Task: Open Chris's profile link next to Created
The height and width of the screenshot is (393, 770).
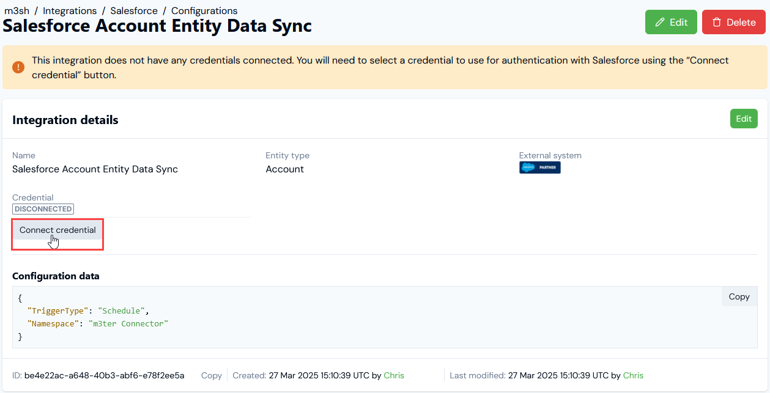Action: [394, 375]
